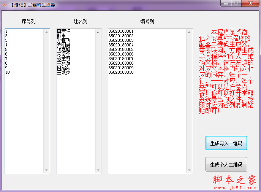Click up arrow of 姓名列 scrollbar
The image size is (261, 192).
pos(98,32)
